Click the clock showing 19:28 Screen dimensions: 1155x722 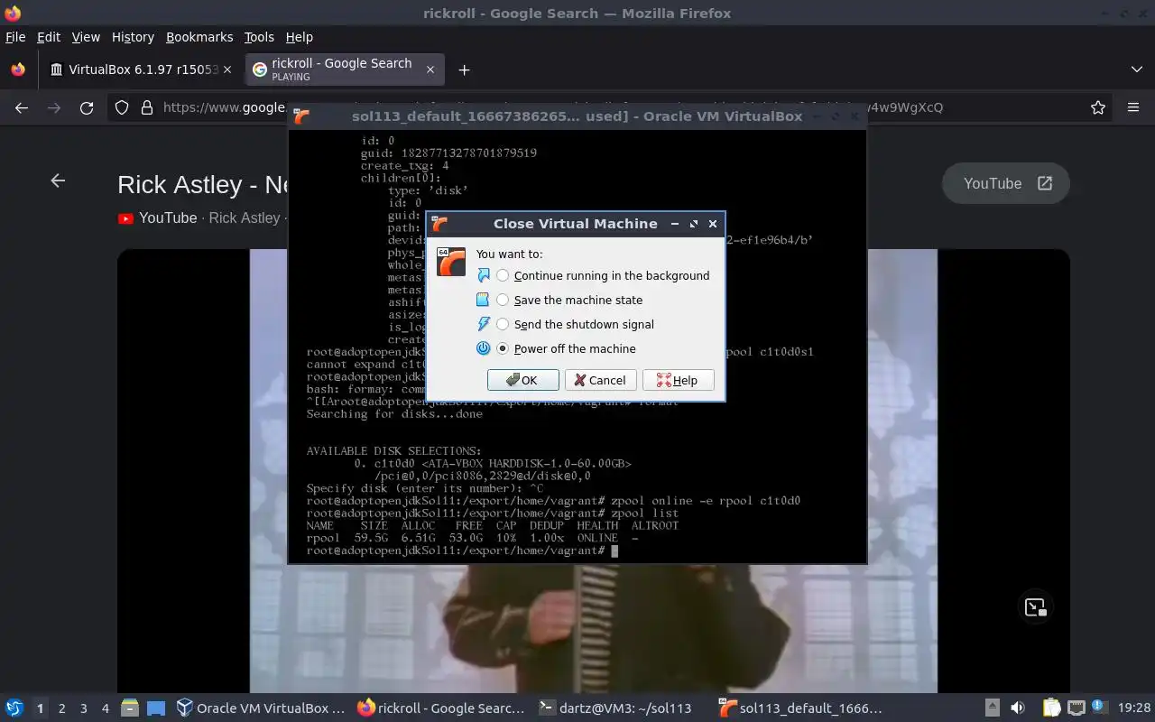[1134, 708]
